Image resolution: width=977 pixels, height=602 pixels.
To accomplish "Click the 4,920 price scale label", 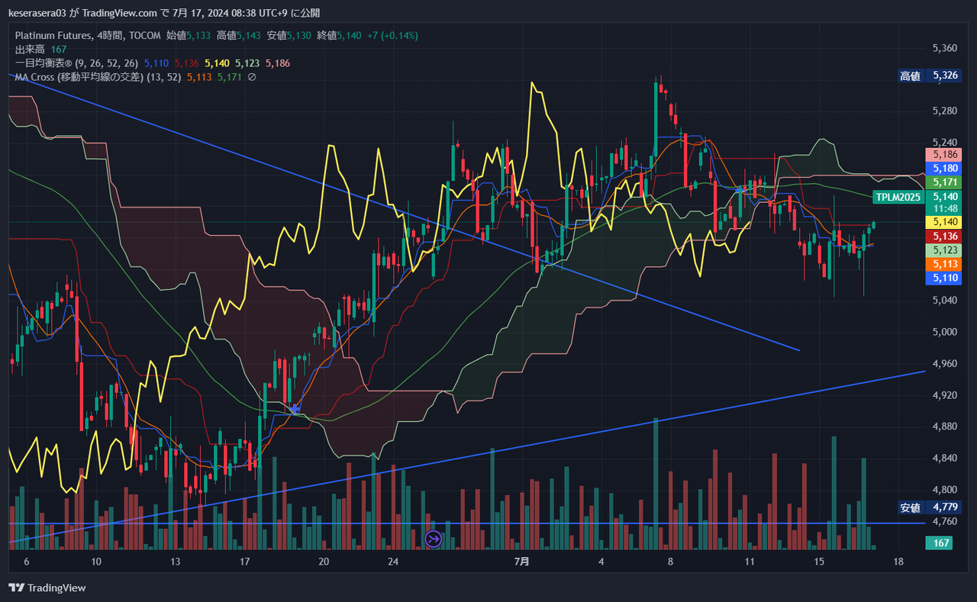I will point(945,395).
